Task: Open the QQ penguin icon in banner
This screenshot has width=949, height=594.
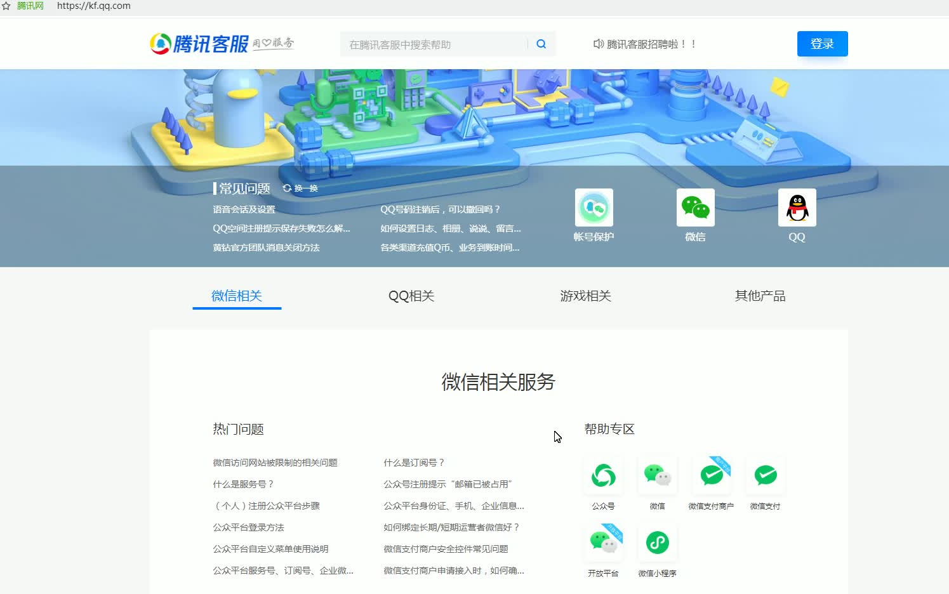Action: click(x=797, y=208)
